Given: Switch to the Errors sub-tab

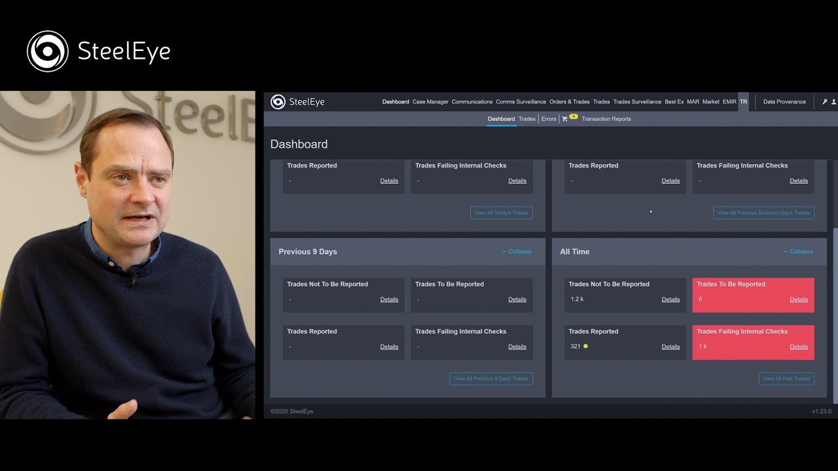Looking at the screenshot, I should pyautogui.click(x=549, y=119).
